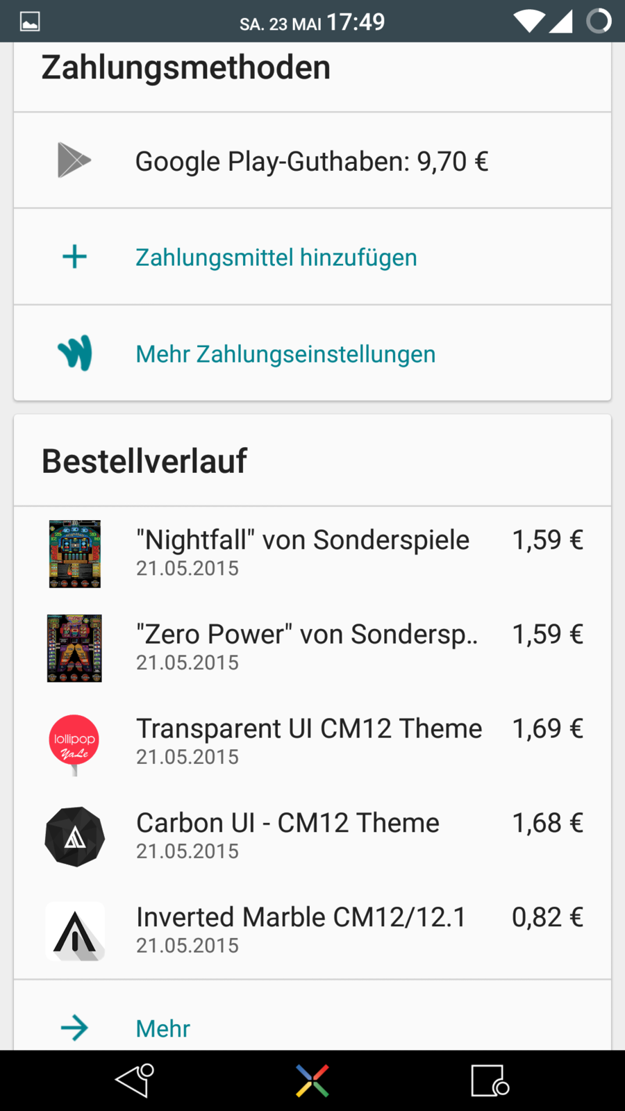Tap the Google Play triangle icon
The width and height of the screenshot is (625, 1111).
(74, 160)
